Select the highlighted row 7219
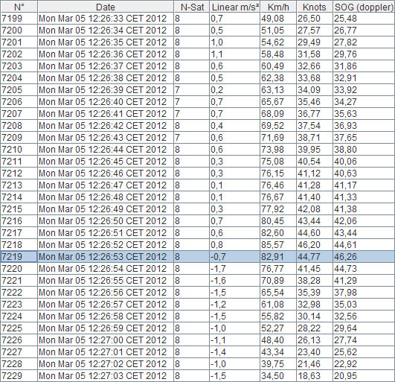Screen dimensions: 395x382 coord(198,257)
